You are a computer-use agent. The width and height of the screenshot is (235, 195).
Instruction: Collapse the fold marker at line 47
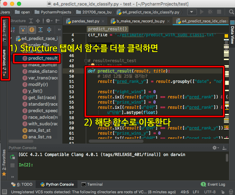tap(86, 61)
